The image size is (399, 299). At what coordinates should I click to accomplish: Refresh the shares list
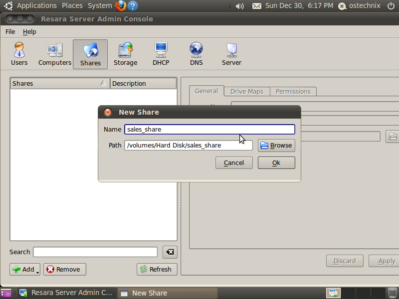[157, 269]
